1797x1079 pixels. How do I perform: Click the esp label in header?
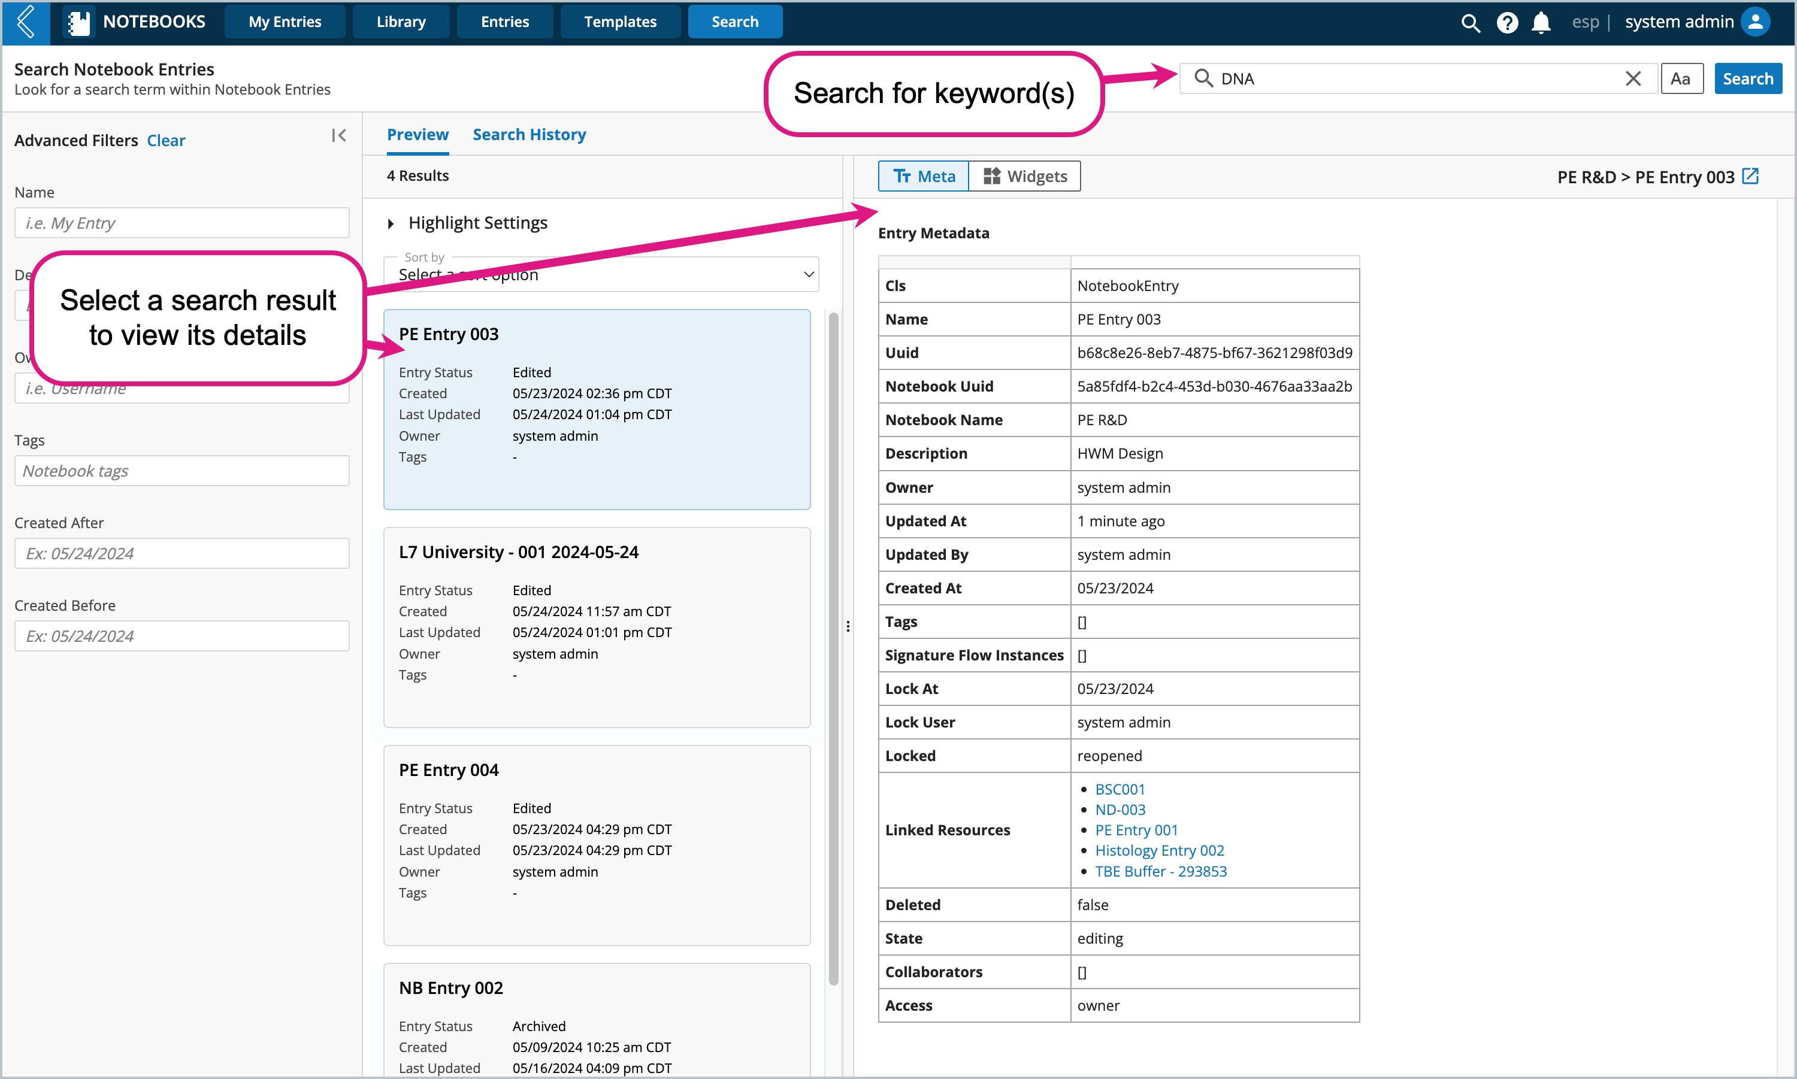[x=1586, y=22]
